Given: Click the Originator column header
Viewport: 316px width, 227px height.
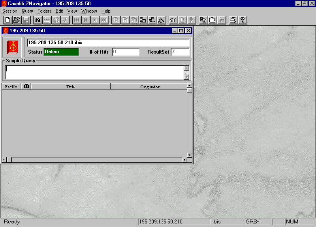Looking at the screenshot, I should coord(149,86).
